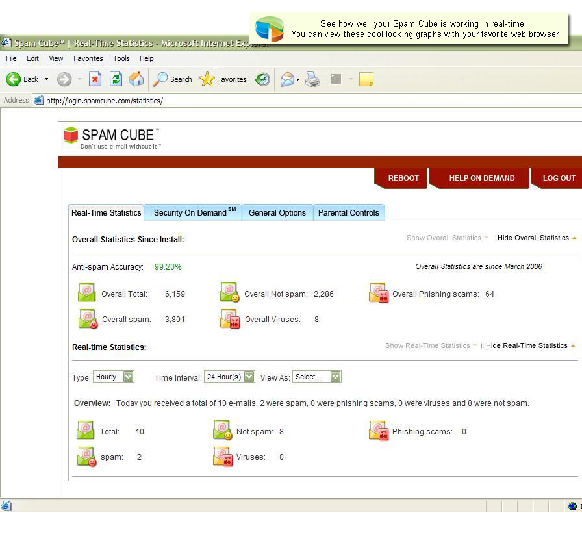Open the browser Home page icon
Image resolution: width=582 pixels, height=539 pixels.
[x=136, y=79]
